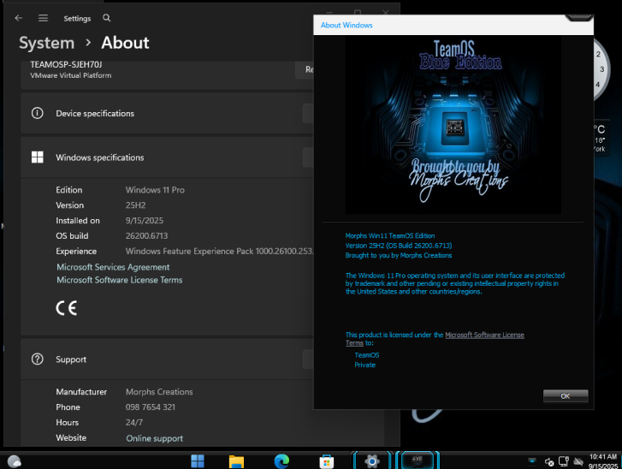Collapse the Support section
Viewport: 622px width, 469px height.
[x=167, y=359]
